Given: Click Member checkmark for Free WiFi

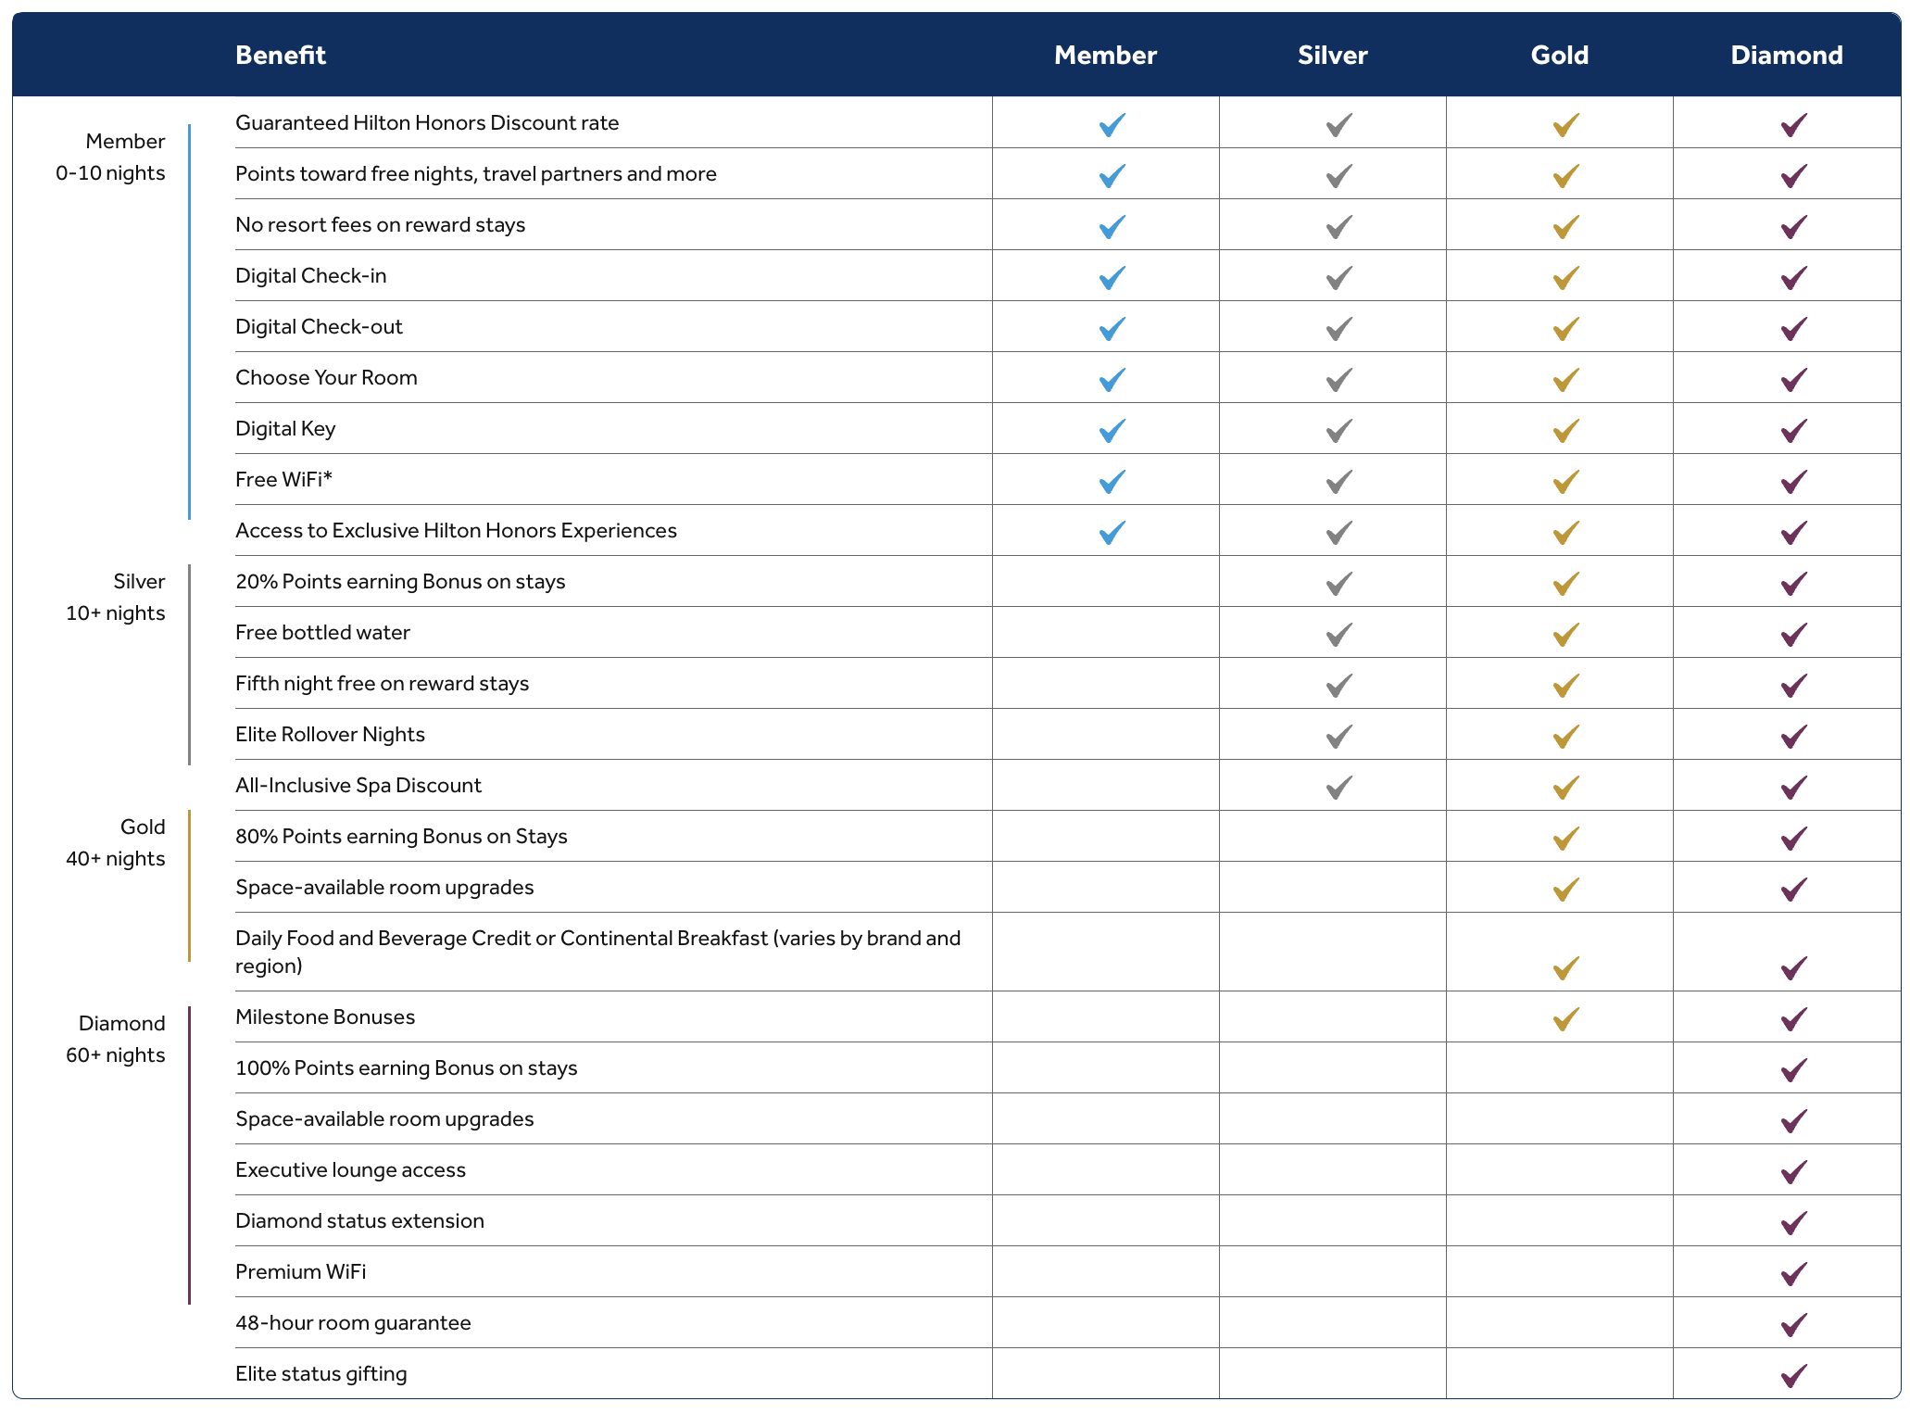Looking at the screenshot, I should pyautogui.click(x=1112, y=482).
